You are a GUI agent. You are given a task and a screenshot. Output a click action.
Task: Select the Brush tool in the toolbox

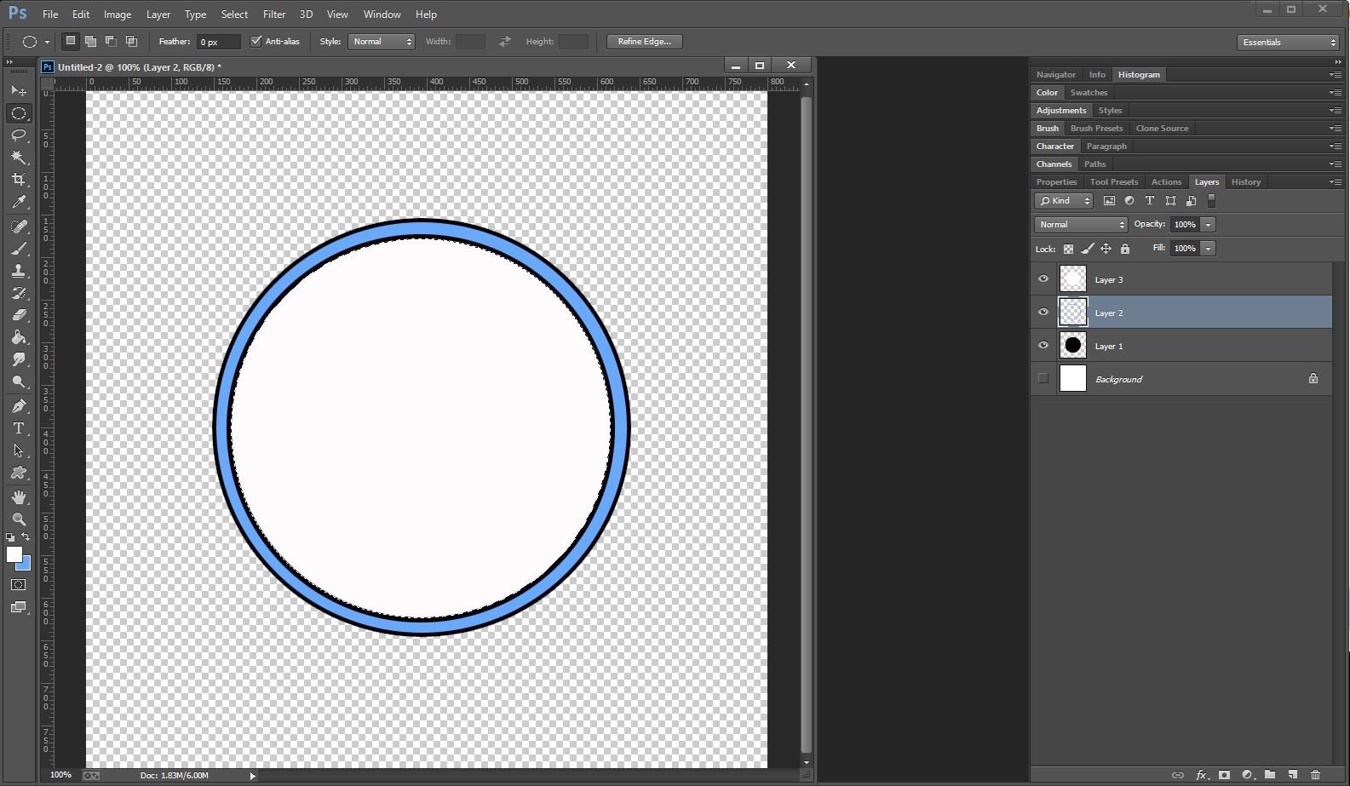(x=19, y=249)
